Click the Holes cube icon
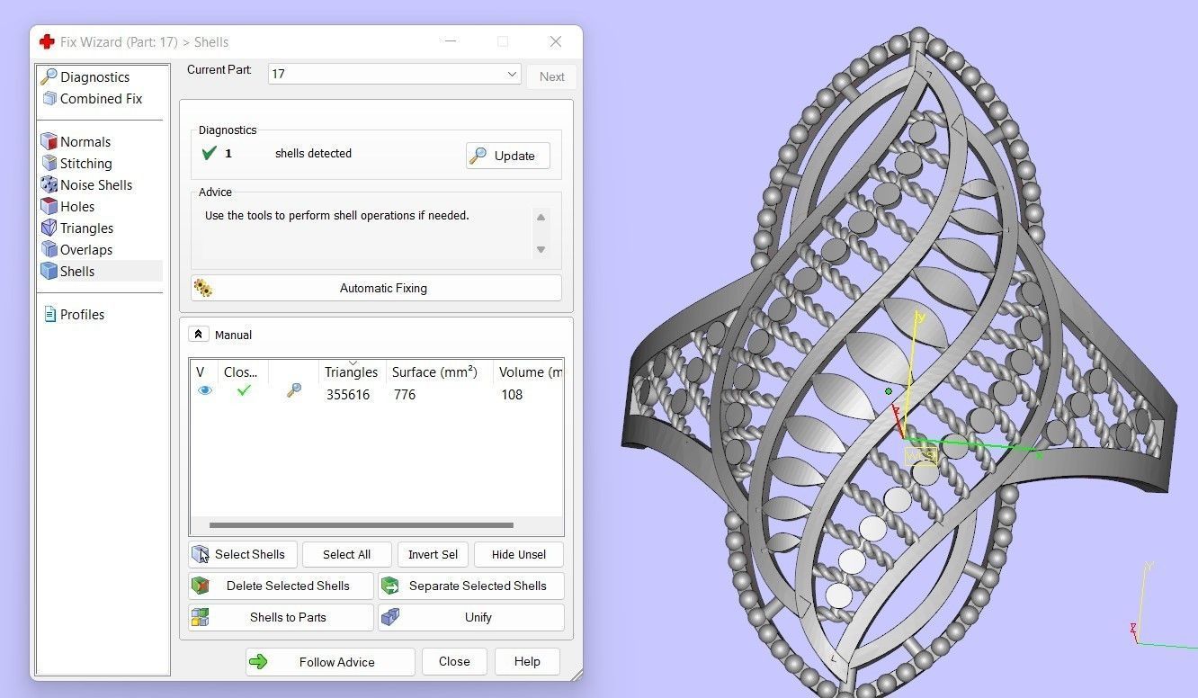 tap(49, 207)
